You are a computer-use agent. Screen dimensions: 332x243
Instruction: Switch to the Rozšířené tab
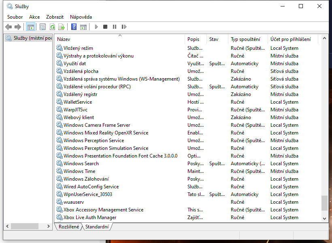(68, 227)
